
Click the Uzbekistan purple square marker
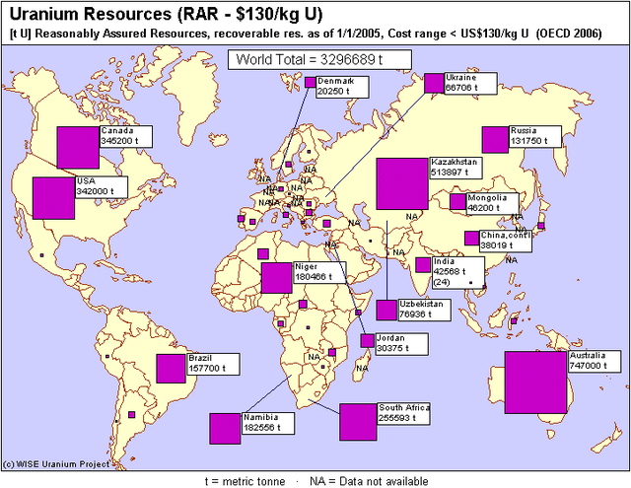click(386, 311)
